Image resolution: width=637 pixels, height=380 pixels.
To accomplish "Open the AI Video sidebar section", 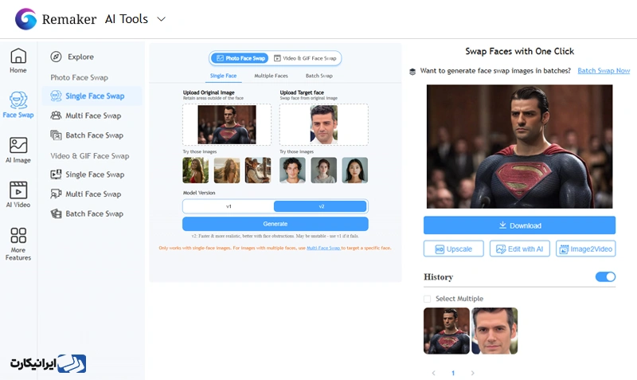I will [18, 194].
